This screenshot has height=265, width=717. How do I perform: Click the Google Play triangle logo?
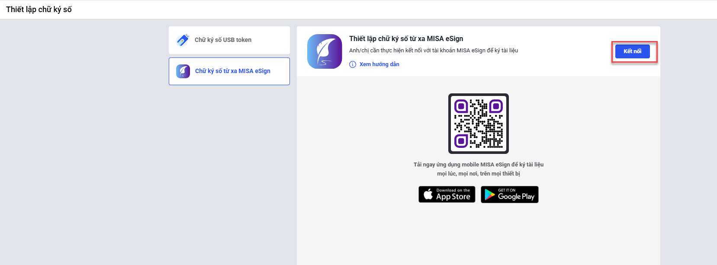point(489,195)
